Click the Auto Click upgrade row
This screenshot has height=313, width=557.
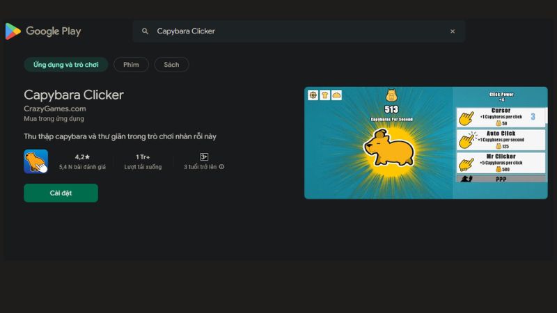tap(501, 140)
